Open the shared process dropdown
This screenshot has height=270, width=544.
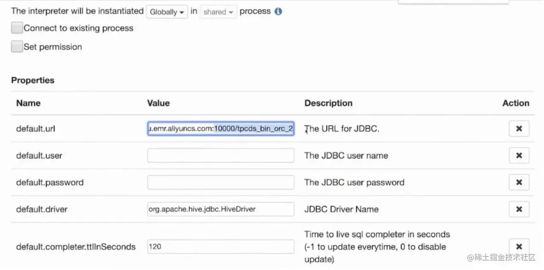[218, 12]
